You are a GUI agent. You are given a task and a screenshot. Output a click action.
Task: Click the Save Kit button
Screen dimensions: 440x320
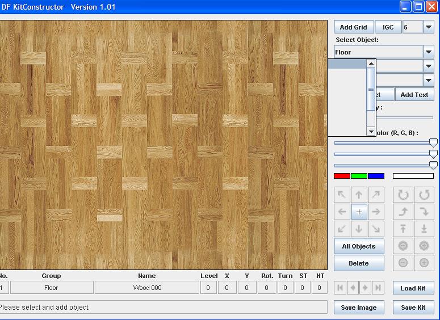(x=413, y=308)
